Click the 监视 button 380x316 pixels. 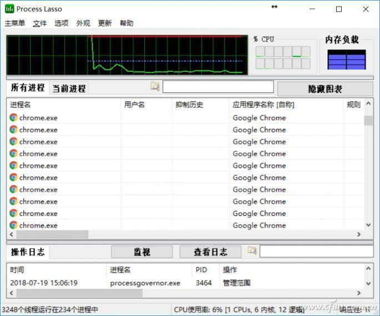coord(142,252)
